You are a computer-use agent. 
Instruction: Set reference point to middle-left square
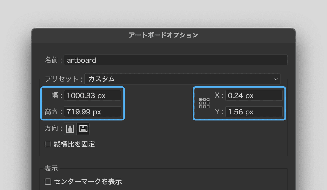point(201,103)
